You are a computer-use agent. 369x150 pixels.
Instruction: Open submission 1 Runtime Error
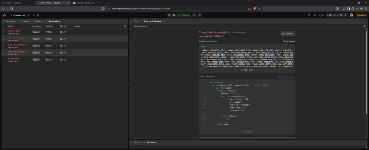65,60
